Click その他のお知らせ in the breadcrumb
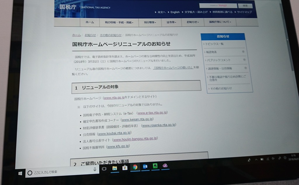The width and height of the screenshot is (299, 185). tap(111, 35)
